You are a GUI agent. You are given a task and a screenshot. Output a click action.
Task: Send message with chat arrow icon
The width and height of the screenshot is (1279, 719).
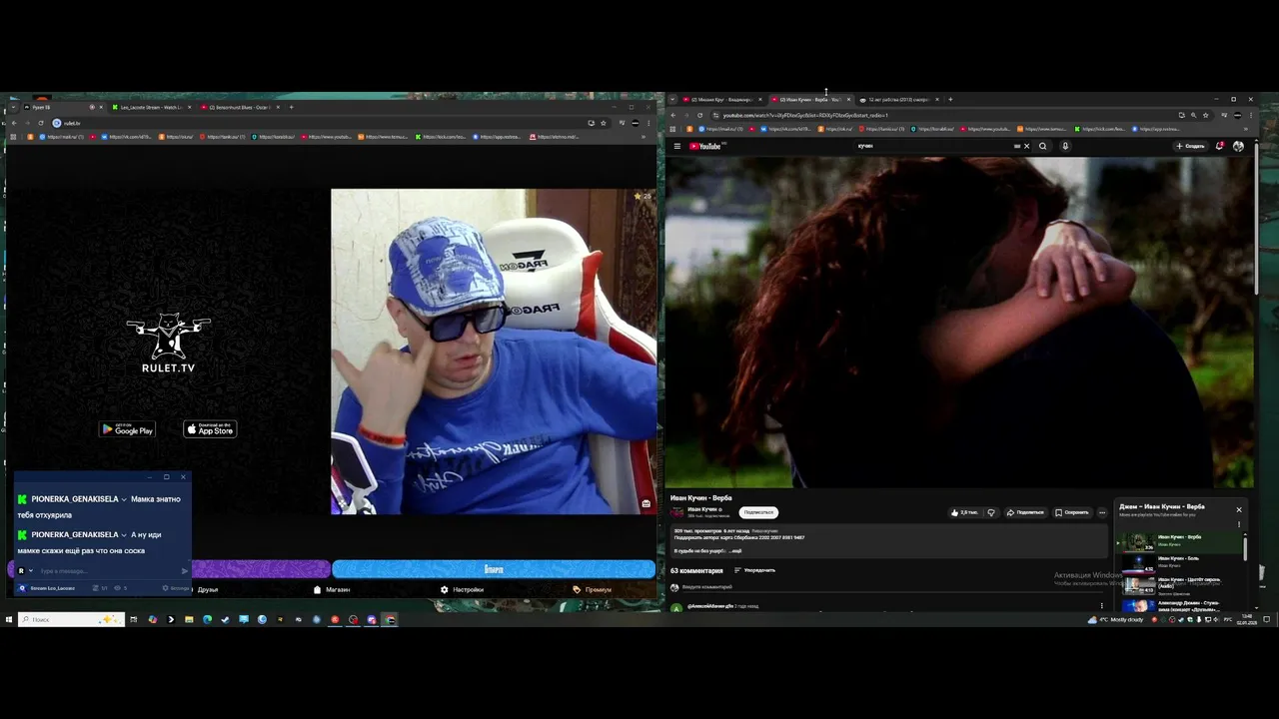pyautogui.click(x=184, y=571)
